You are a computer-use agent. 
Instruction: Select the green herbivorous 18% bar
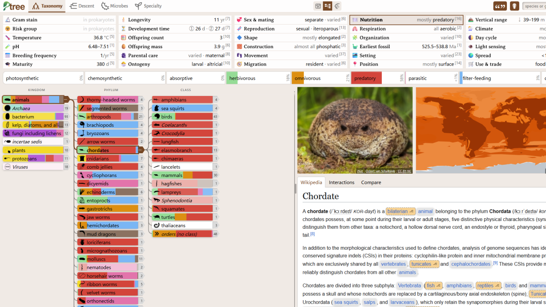coord(258,78)
